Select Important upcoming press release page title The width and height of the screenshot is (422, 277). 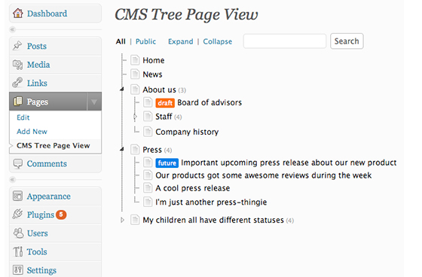click(289, 163)
